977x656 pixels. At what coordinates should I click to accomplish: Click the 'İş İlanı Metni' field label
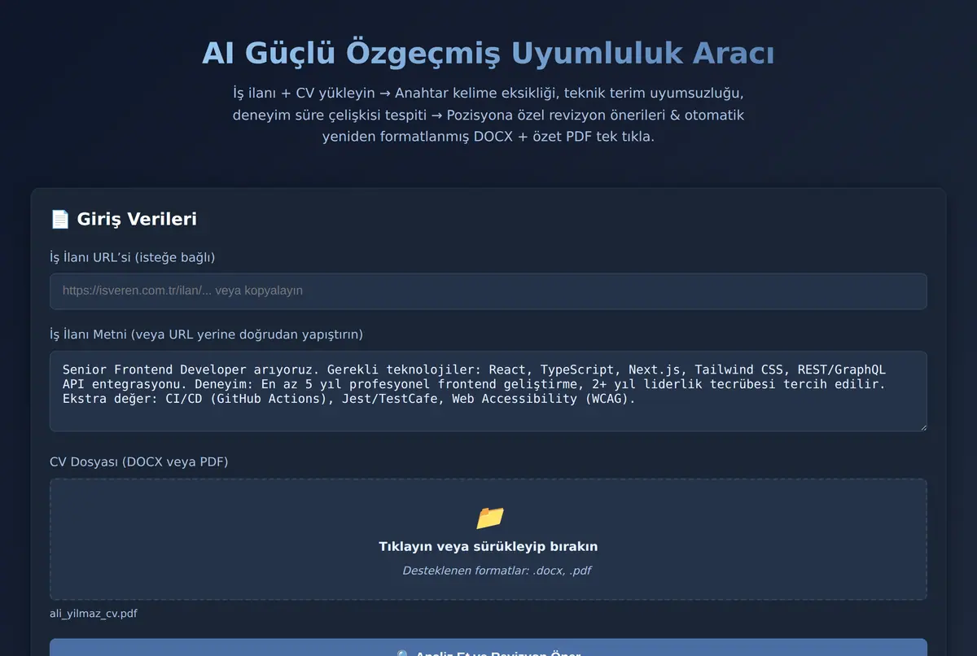(x=206, y=335)
